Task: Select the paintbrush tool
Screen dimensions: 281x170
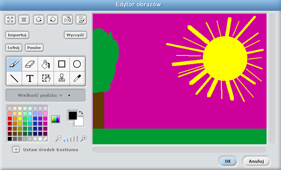Action: tap(14, 64)
